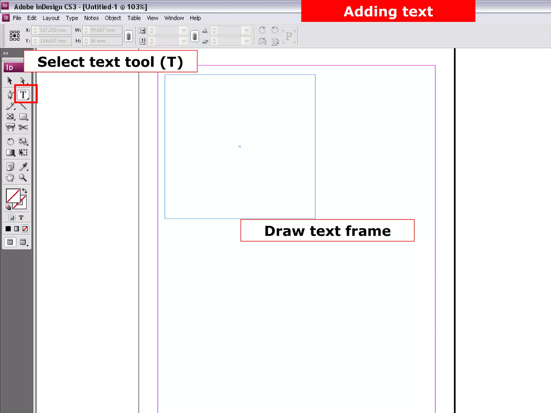
Task: Click the Y position stepper
Action: point(35,41)
